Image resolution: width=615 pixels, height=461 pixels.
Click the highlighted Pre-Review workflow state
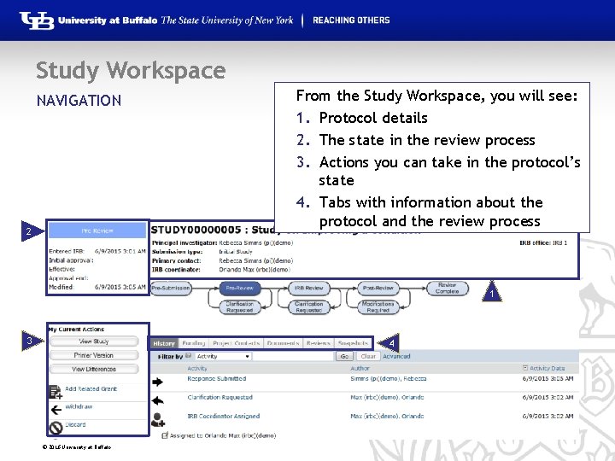pos(240,289)
